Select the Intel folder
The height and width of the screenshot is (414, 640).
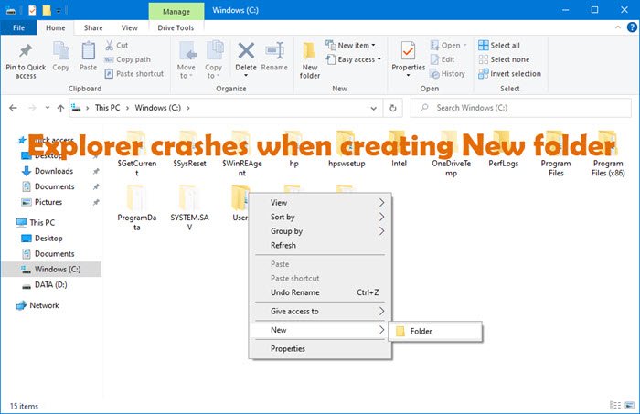(399, 149)
